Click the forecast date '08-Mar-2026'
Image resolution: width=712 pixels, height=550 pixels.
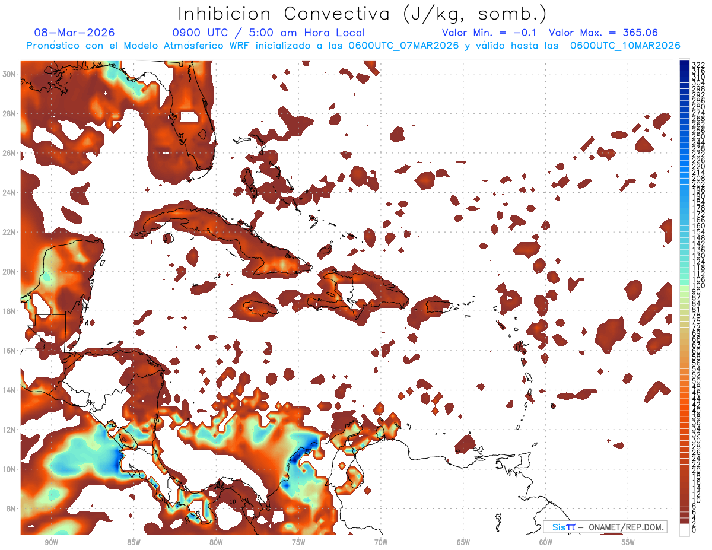(x=74, y=33)
